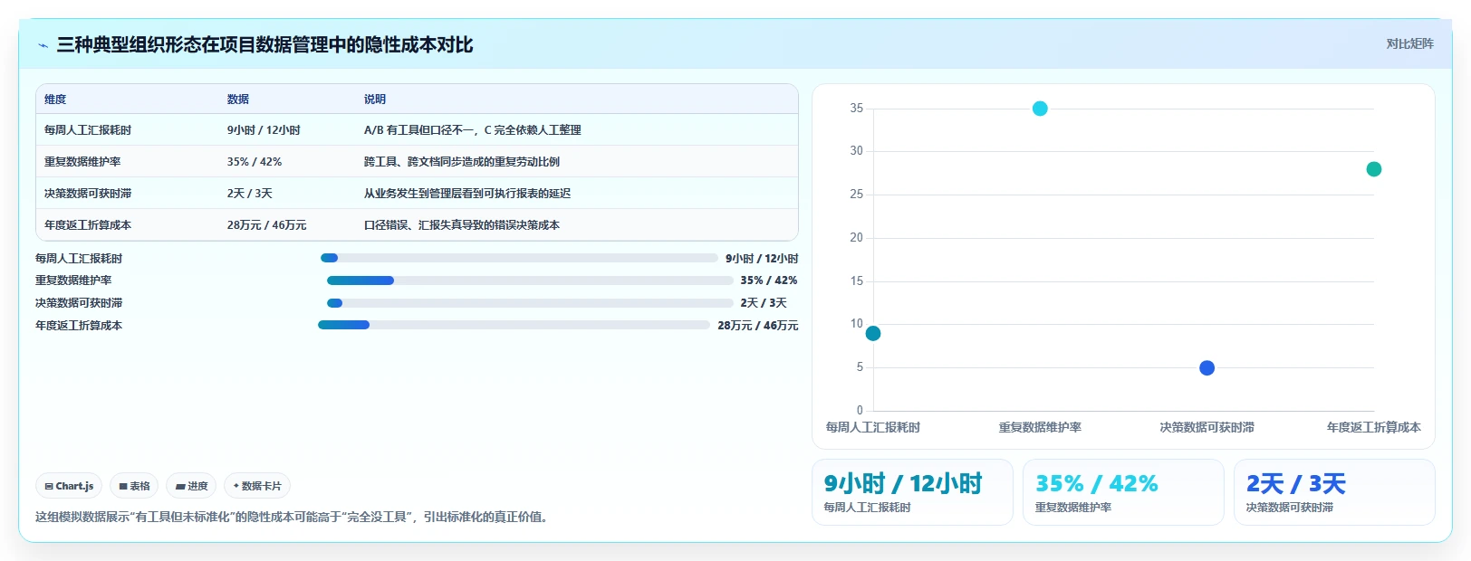This screenshot has height=561, width=1471.
Task: Click progress value 35% / 42% beside bar
Action: (769, 280)
